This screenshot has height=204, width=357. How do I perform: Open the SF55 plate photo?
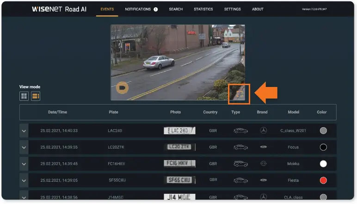click(x=179, y=180)
